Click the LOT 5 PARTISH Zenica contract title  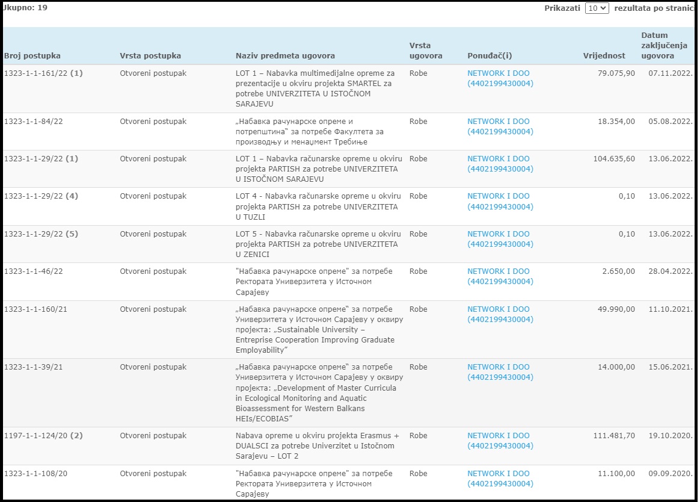click(x=318, y=244)
